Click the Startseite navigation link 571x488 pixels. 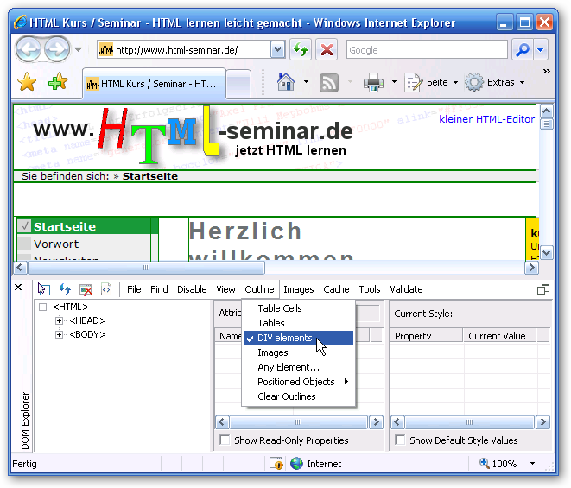65,226
